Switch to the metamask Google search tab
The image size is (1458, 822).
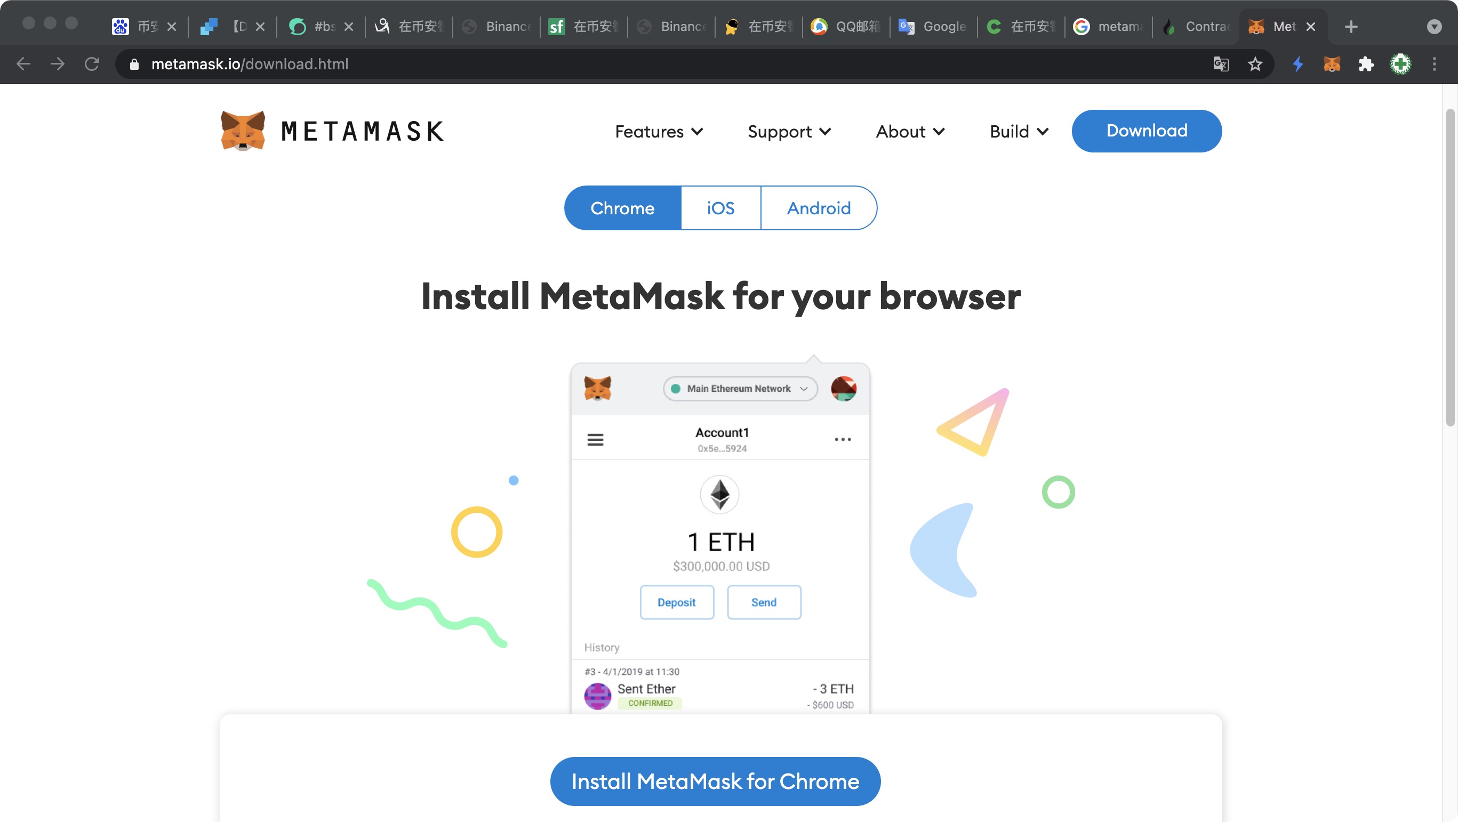coord(1108,27)
